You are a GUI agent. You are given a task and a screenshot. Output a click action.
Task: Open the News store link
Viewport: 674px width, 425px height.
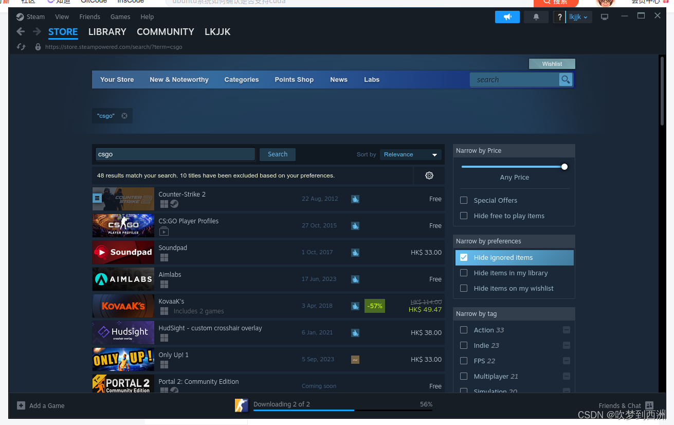coord(339,79)
